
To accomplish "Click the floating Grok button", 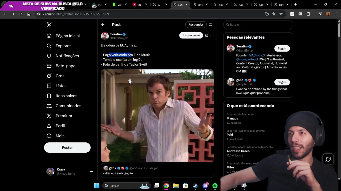I will [328, 159].
